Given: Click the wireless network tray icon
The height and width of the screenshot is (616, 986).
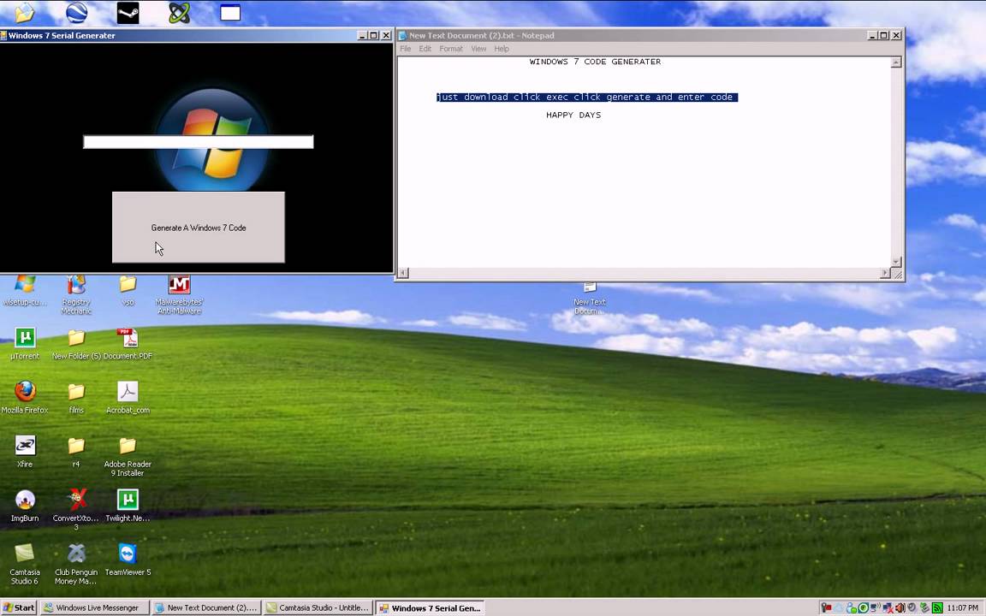Looking at the screenshot, I should [876, 607].
